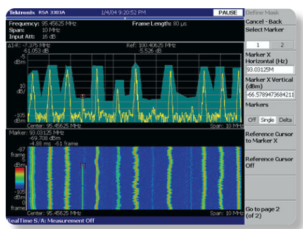Click the Marker 93.03125 MHz readout

tap(36, 133)
